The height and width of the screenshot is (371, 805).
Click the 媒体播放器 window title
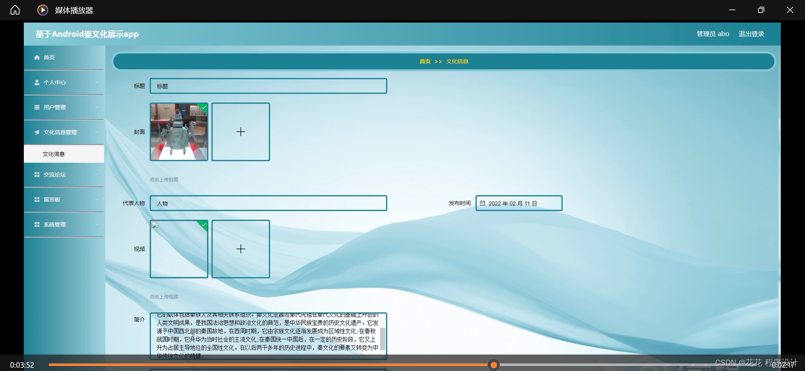point(74,10)
